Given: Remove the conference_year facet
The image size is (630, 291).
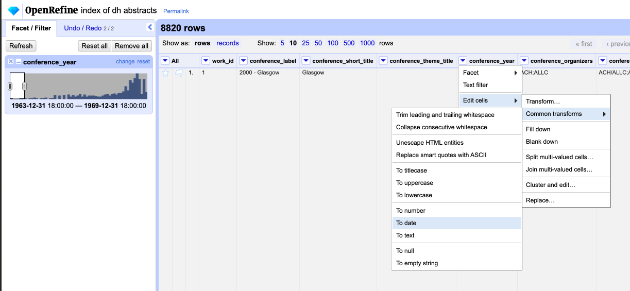Looking at the screenshot, I should pos(11,62).
